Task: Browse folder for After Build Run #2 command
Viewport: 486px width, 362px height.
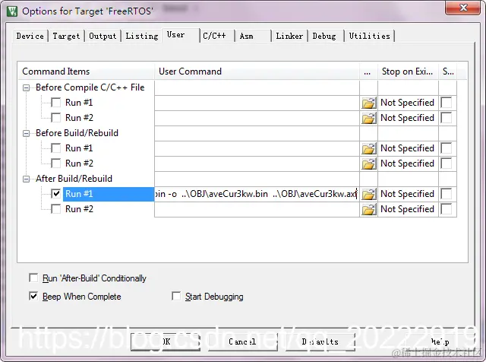Action: 368,209
